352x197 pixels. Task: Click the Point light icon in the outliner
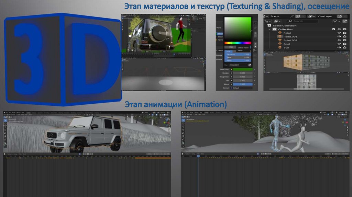[280, 33]
